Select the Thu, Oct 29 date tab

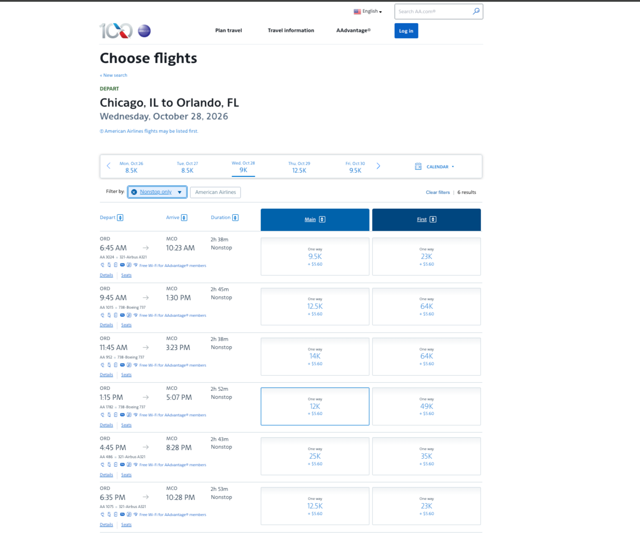299,167
